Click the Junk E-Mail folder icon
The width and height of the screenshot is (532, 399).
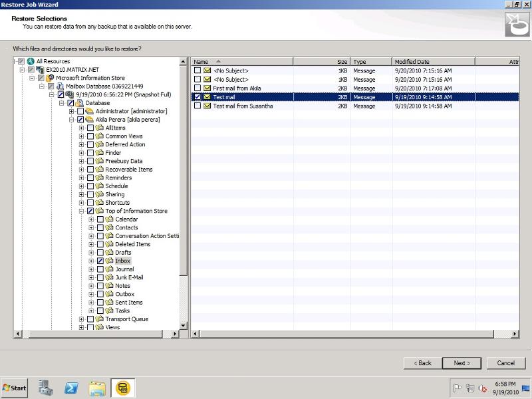point(110,277)
